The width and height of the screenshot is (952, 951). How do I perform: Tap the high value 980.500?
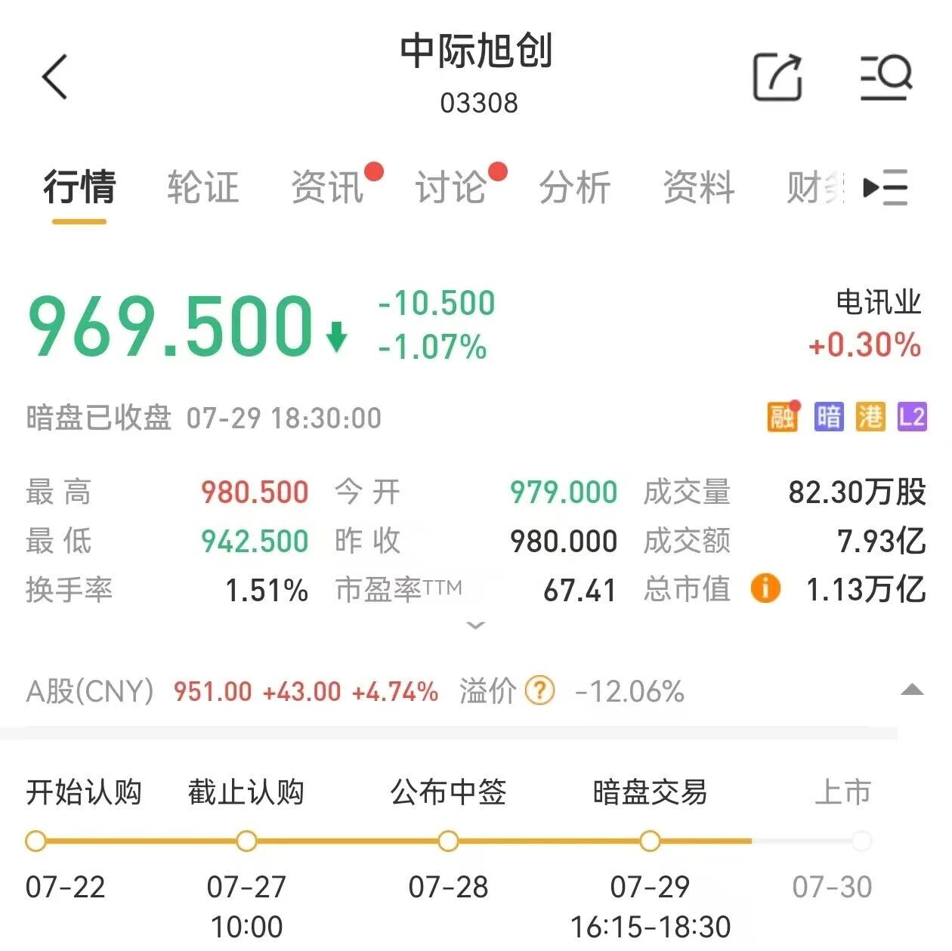pos(255,492)
